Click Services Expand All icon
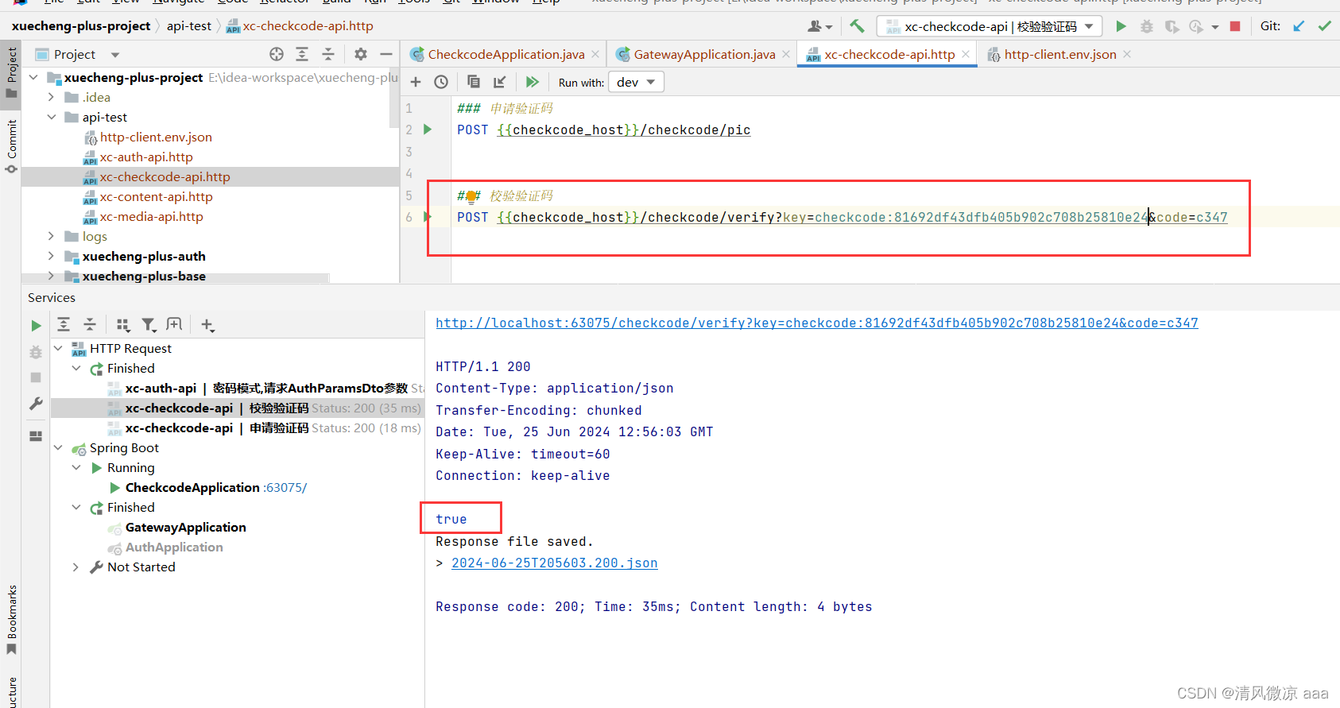This screenshot has width=1340, height=708. (x=64, y=324)
